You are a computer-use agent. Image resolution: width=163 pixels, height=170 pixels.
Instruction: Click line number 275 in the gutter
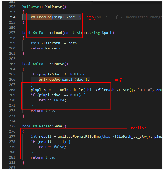point(12,126)
